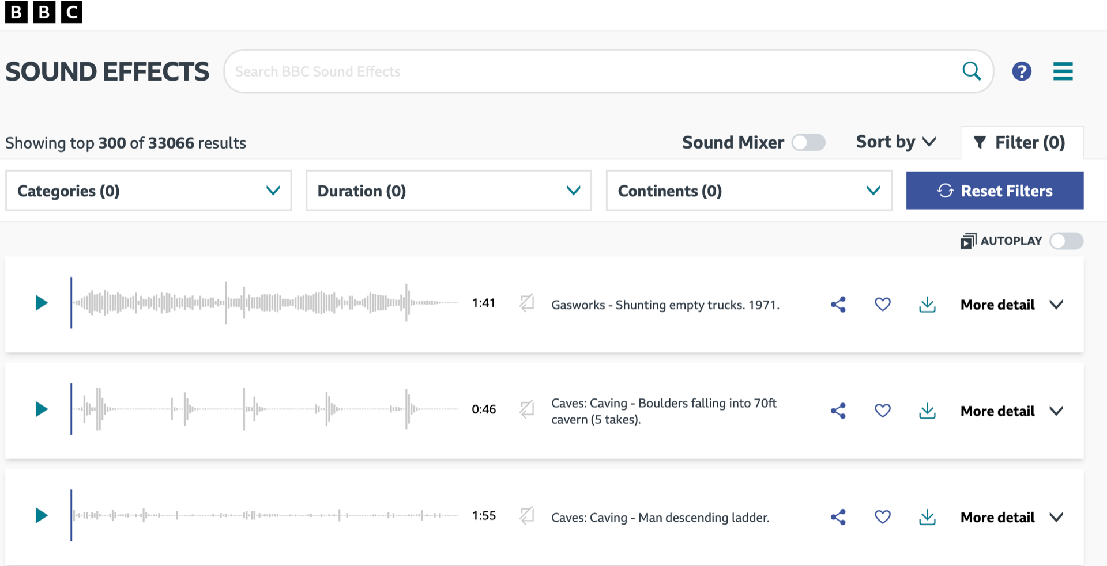Play the Man descending ladder sound
Image resolution: width=1107 pixels, height=566 pixels.
pyautogui.click(x=41, y=515)
